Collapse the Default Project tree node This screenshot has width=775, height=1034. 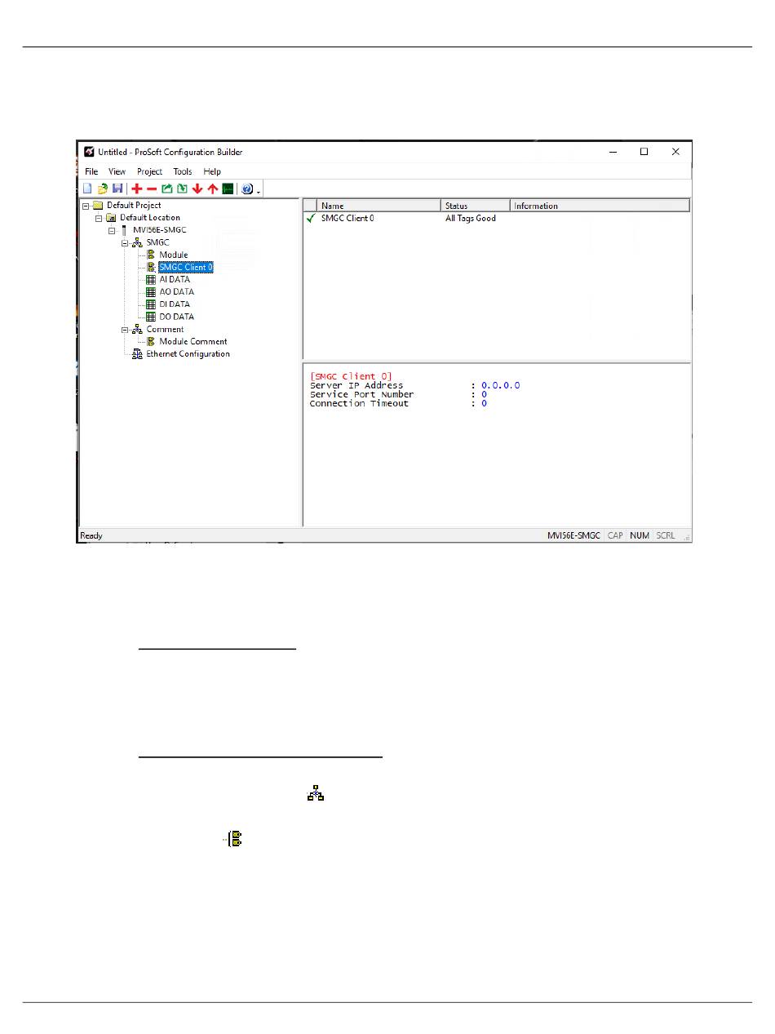[x=86, y=206]
